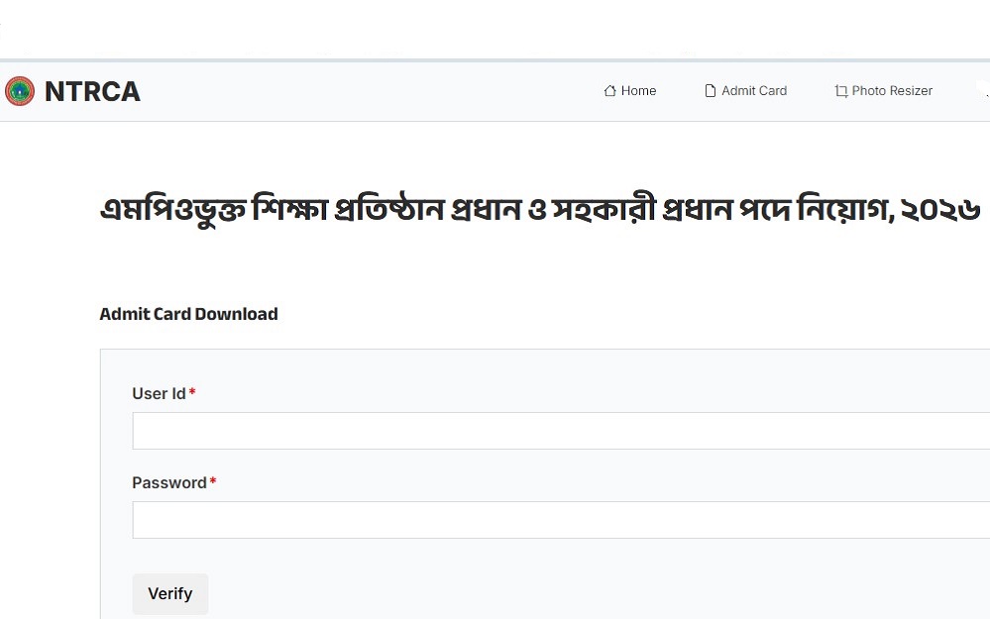
Task: Click the NTRCA circular logo emblem
Action: pyautogui.click(x=20, y=91)
